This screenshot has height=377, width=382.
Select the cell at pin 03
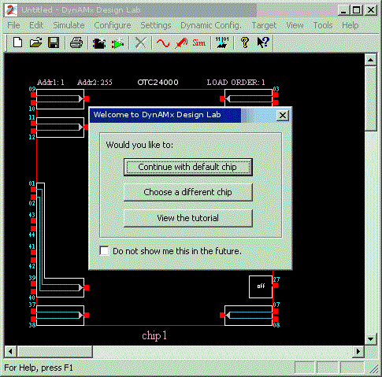coord(248,98)
